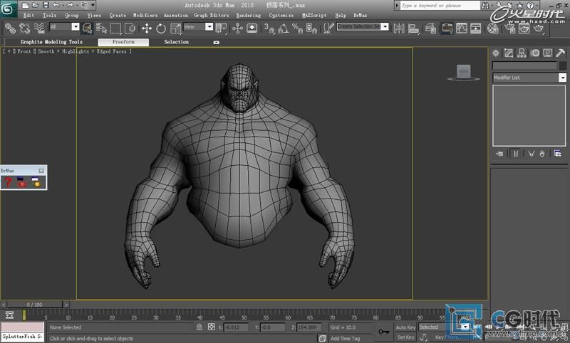Click the Use Pivot Point Center icon

pos(221,28)
